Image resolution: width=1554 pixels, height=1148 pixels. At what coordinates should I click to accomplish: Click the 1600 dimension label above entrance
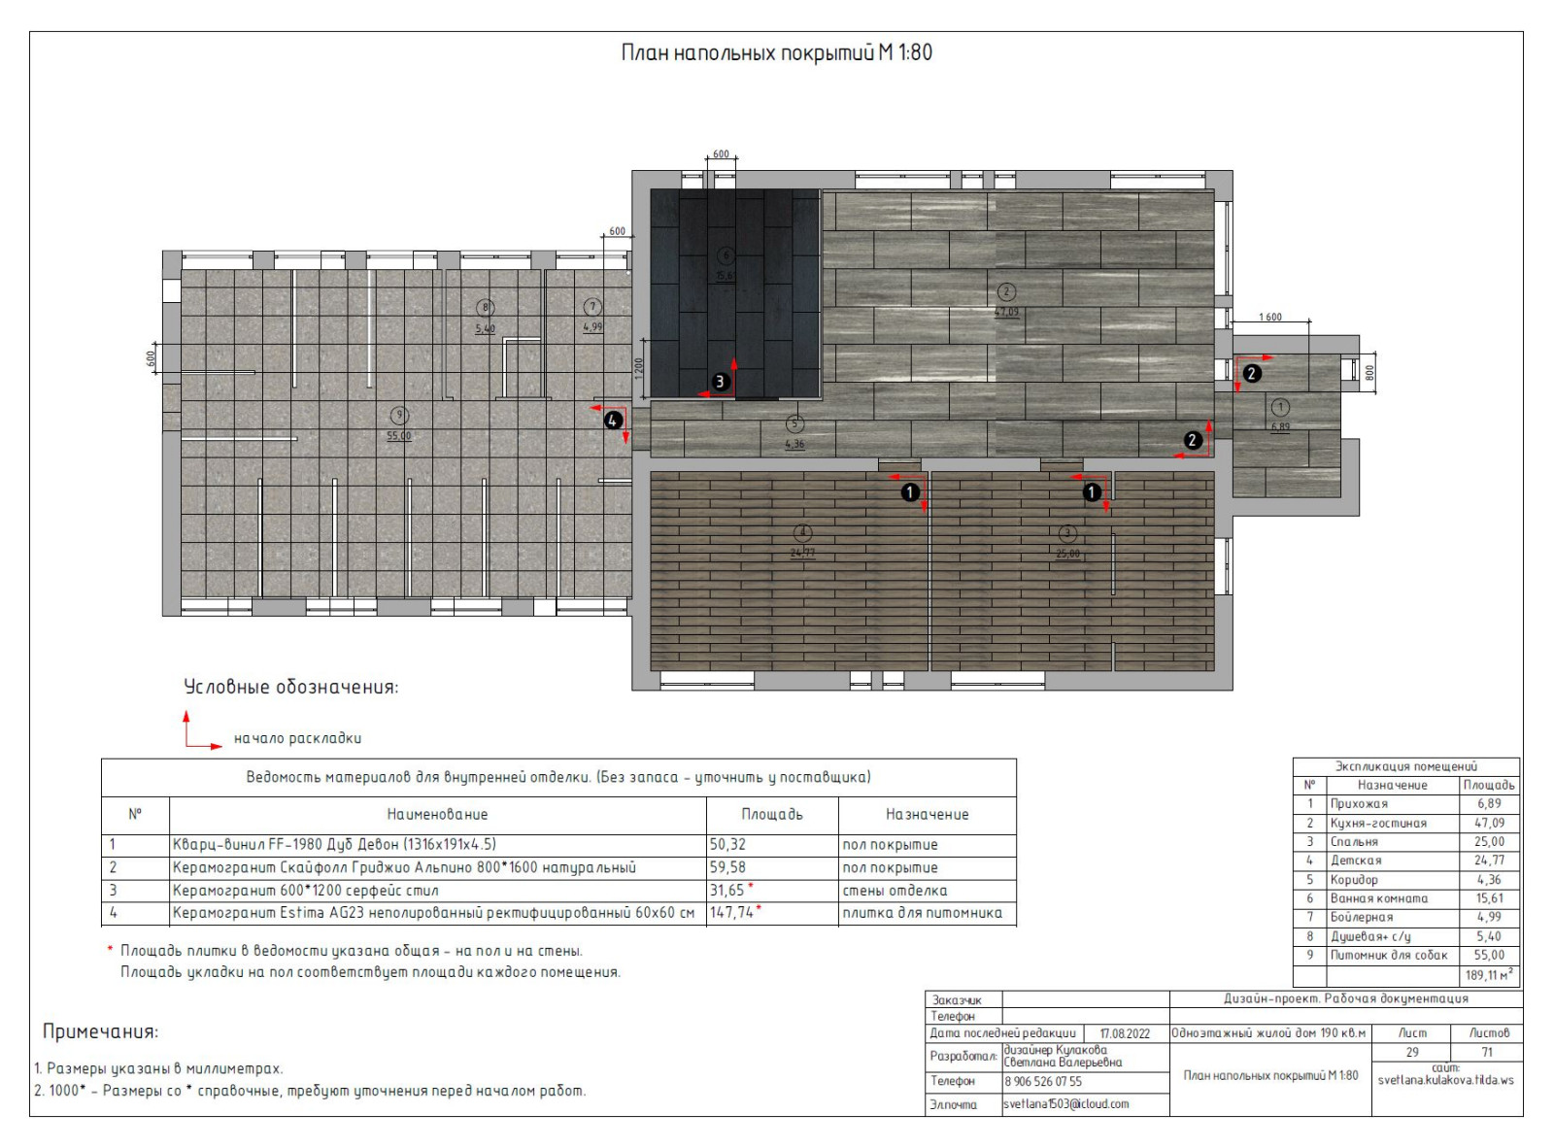[x=1269, y=317]
